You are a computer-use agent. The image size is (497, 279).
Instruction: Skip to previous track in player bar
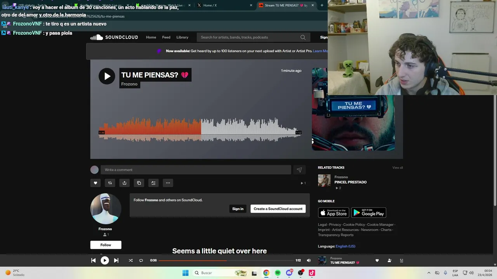coord(94,260)
